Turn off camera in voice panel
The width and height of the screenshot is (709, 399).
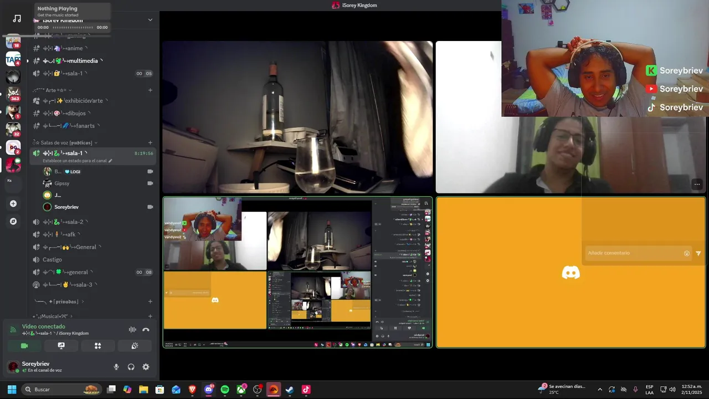(x=24, y=346)
